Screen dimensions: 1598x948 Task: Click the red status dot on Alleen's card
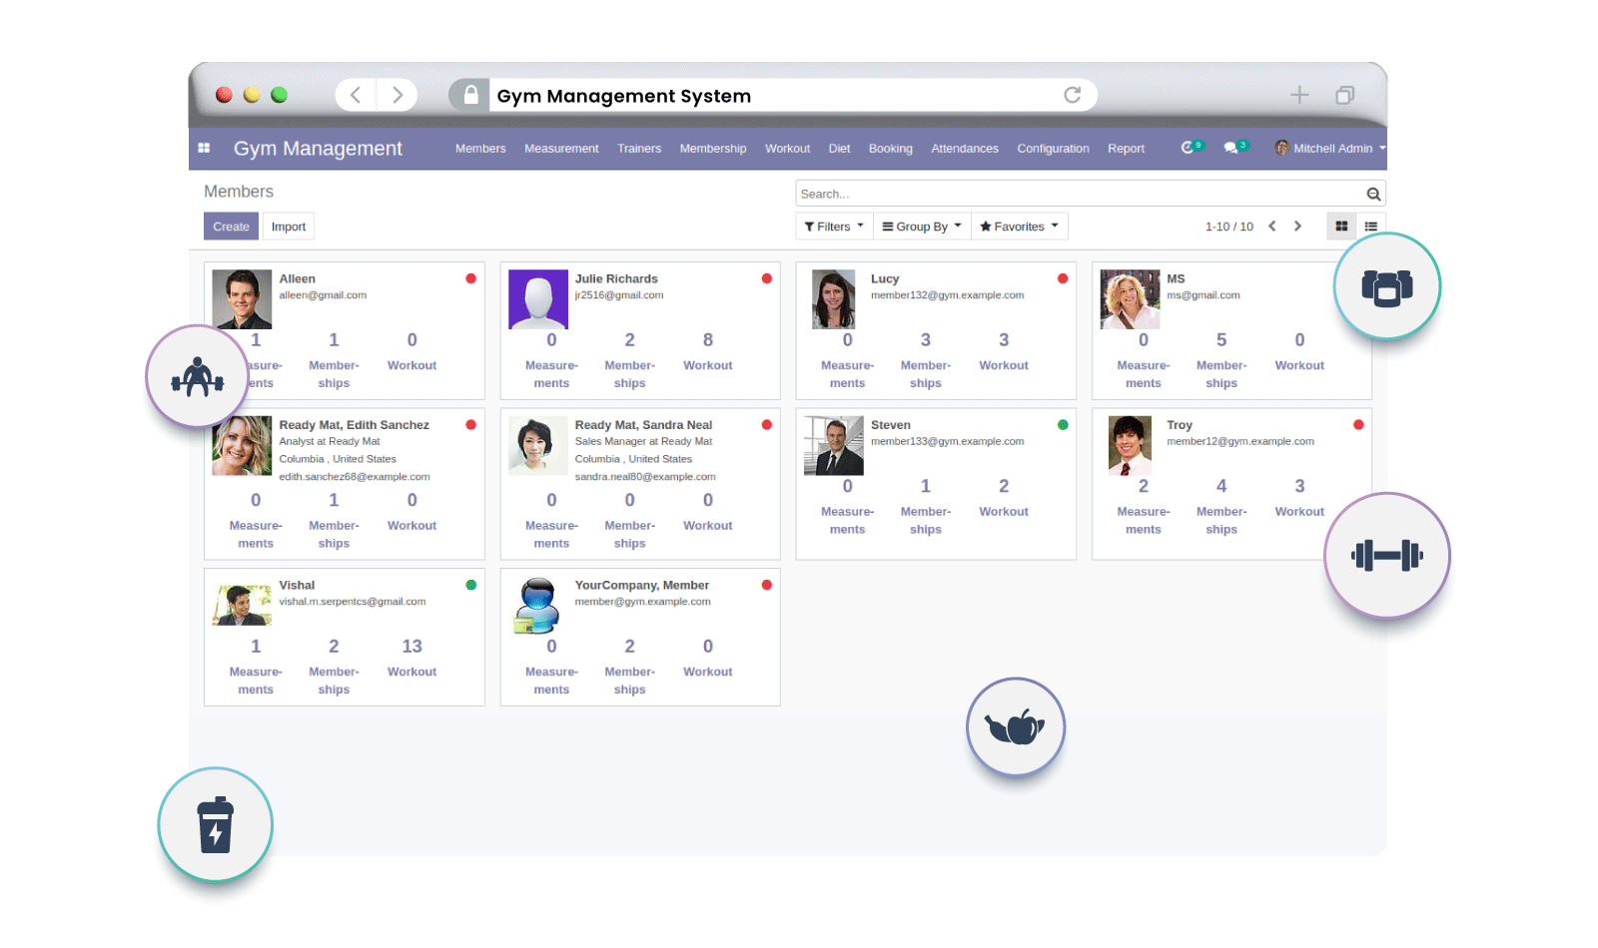(470, 278)
